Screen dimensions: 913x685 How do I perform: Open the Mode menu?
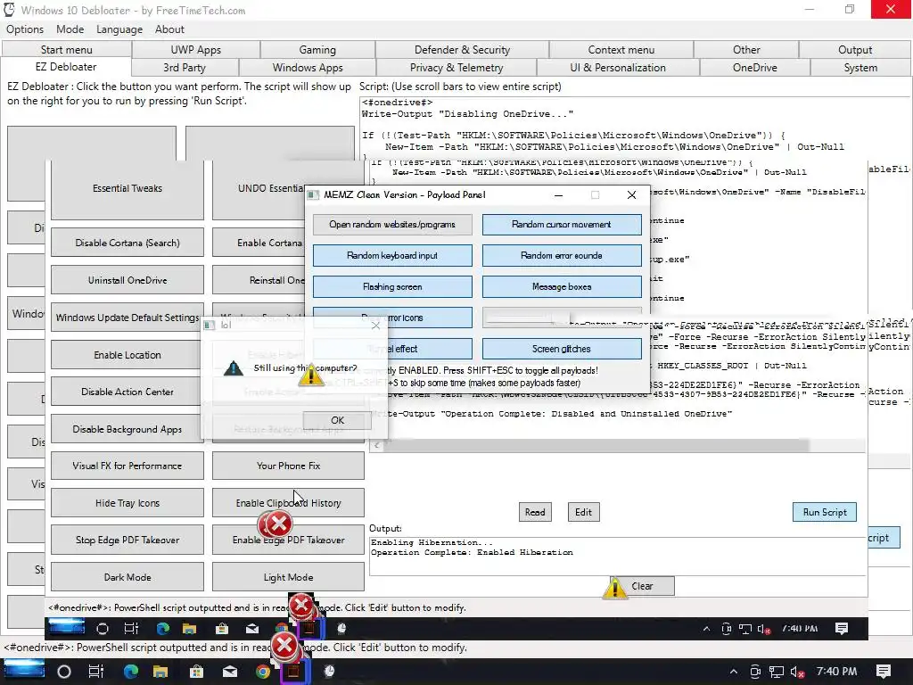coord(70,29)
